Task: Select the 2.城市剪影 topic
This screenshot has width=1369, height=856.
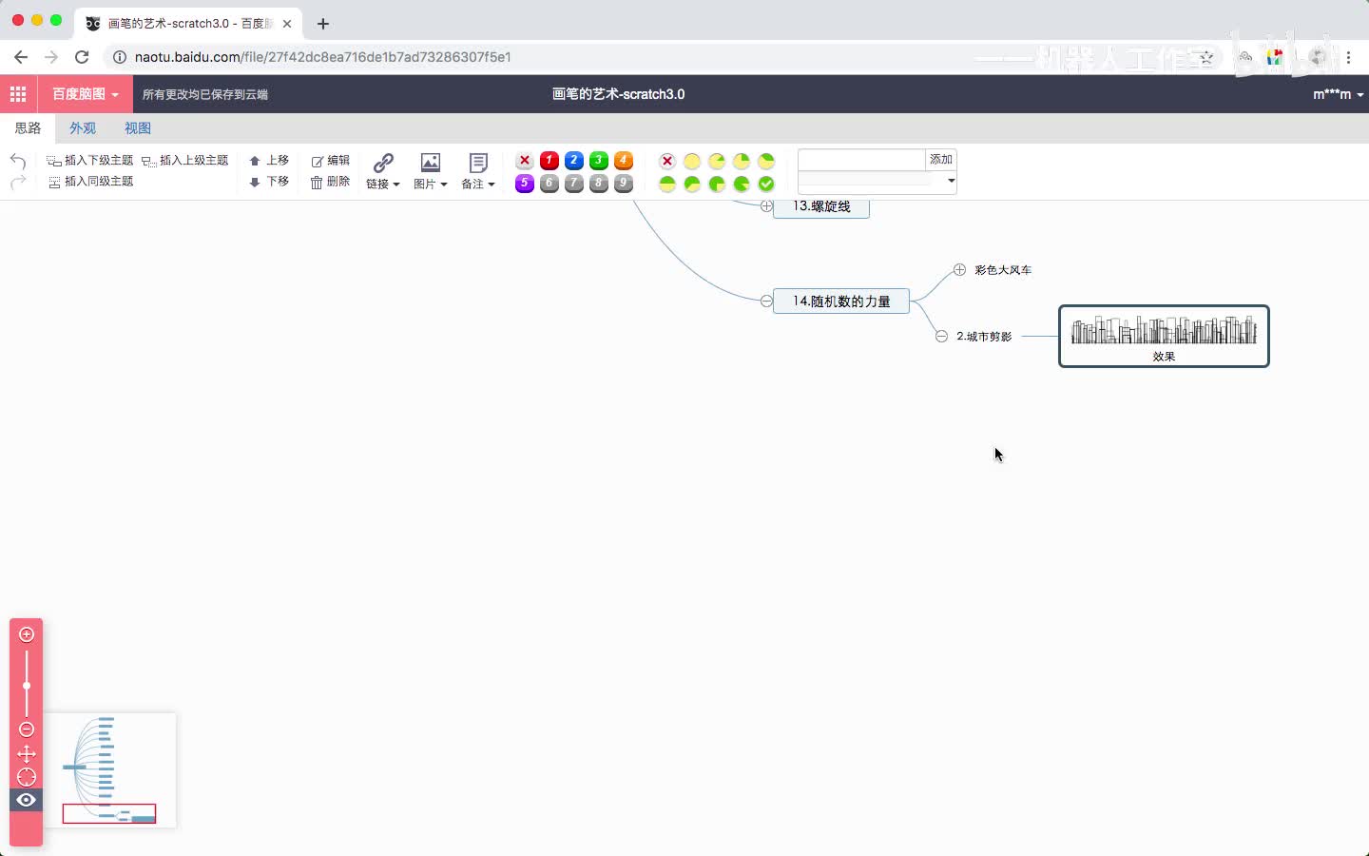Action: (984, 337)
